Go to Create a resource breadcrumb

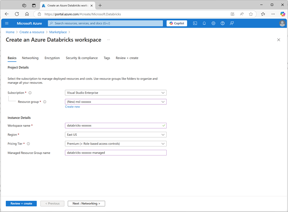[x=32, y=32]
